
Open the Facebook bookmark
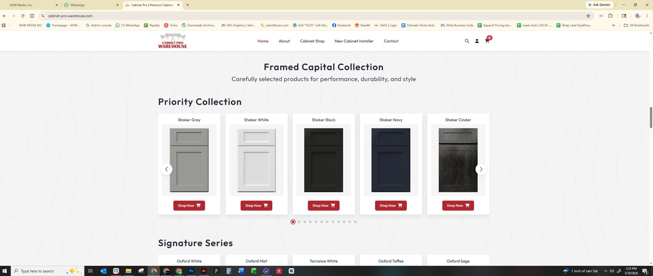(341, 25)
